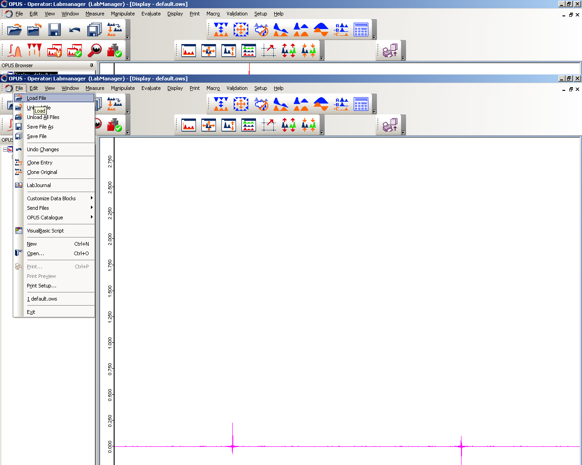The width and height of the screenshot is (582, 465).
Task: Pin the OPUS Browser panel with the pushpin
Action: click(x=91, y=65)
